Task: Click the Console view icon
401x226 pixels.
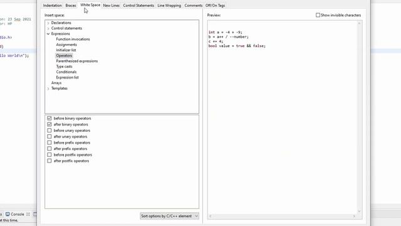Action: 8,214
